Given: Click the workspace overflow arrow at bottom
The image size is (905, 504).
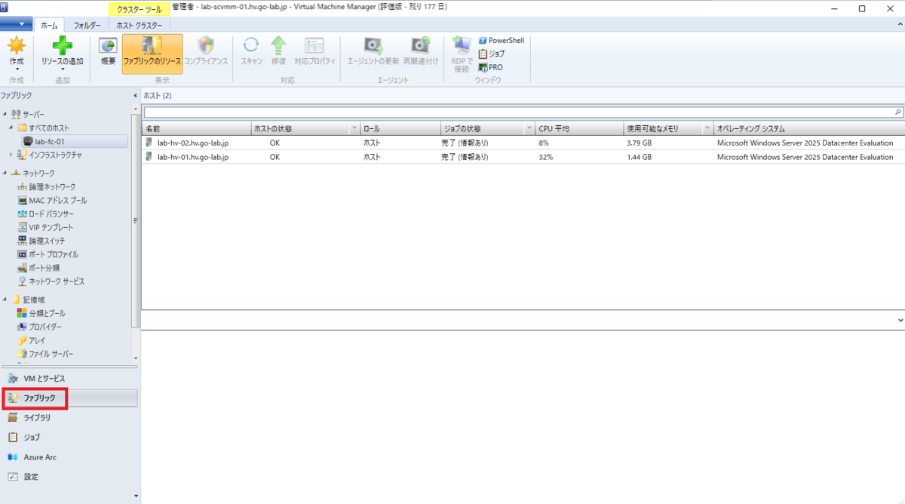Looking at the screenshot, I should [x=136, y=496].
